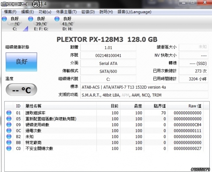Click the -- °C temperature indicator

tap(21, 90)
